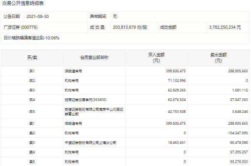Image resolution: width=251 pixels, height=166 pixels.
Task: Select the 卖5 row label
Action: [x=32, y=162]
